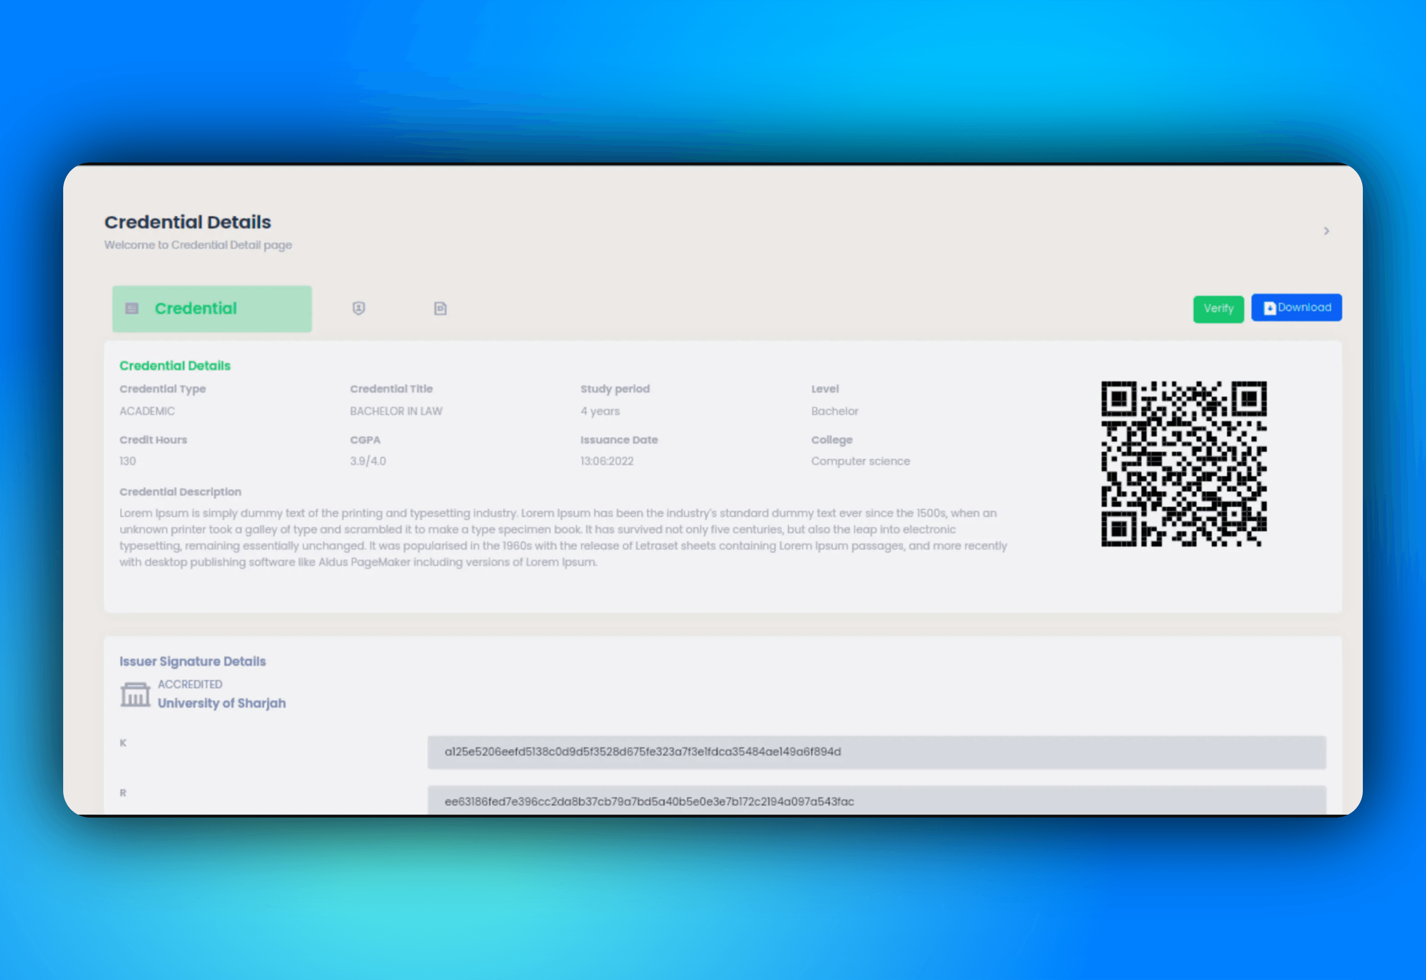1426x980 pixels.
Task: Select the Credential tab label
Action: coord(195,308)
